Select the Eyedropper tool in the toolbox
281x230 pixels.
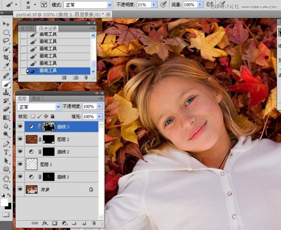6,66
